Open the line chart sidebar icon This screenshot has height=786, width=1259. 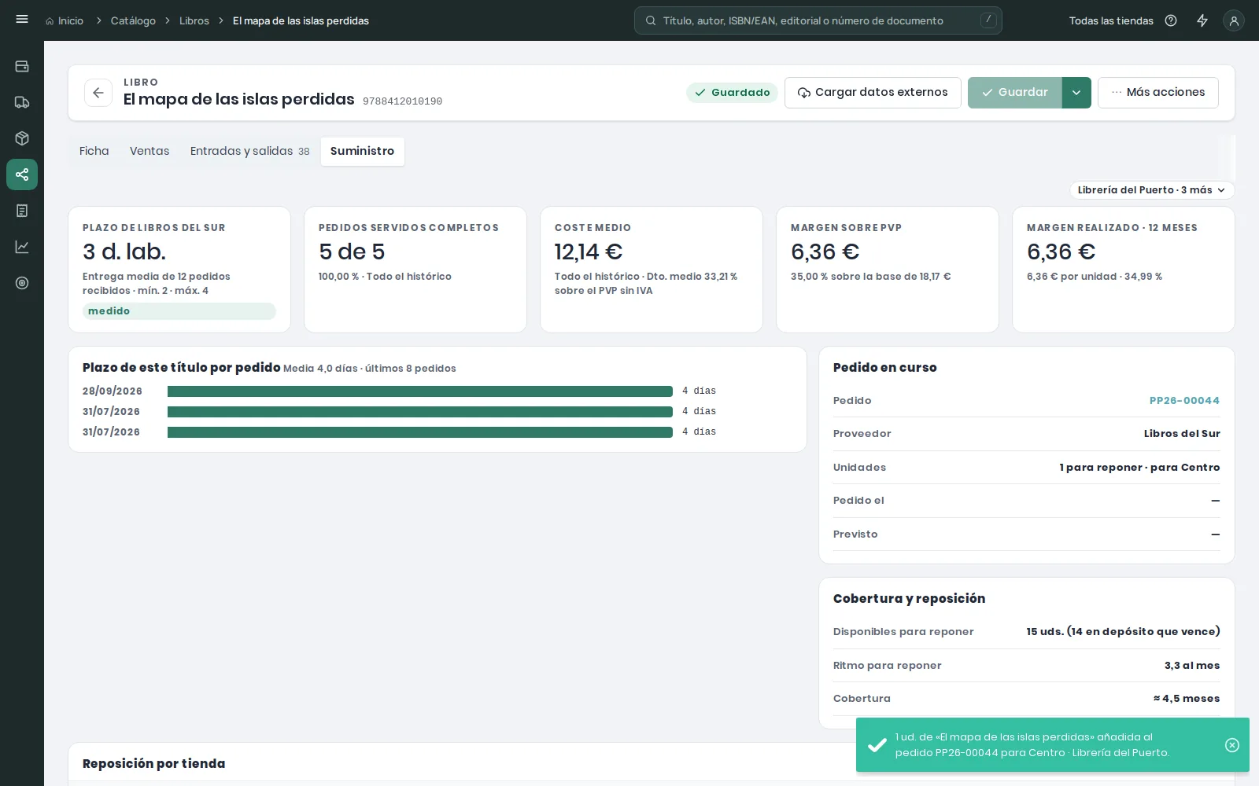22,247
